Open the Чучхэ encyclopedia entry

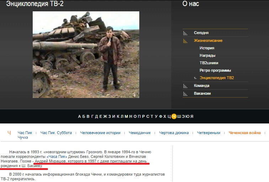[x=23, y=137]
